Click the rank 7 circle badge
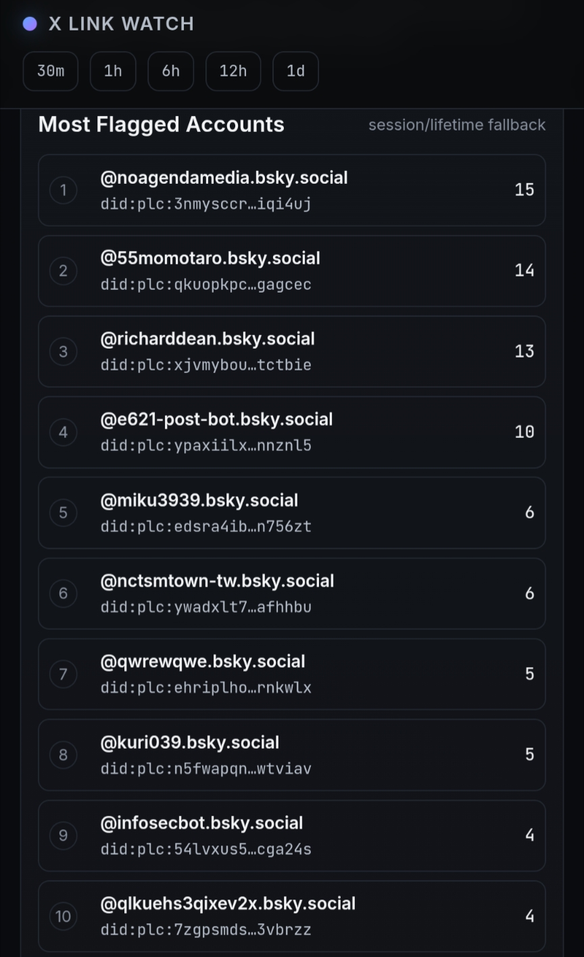This screenshot has height=957, width=584. (x=64, y=674)
